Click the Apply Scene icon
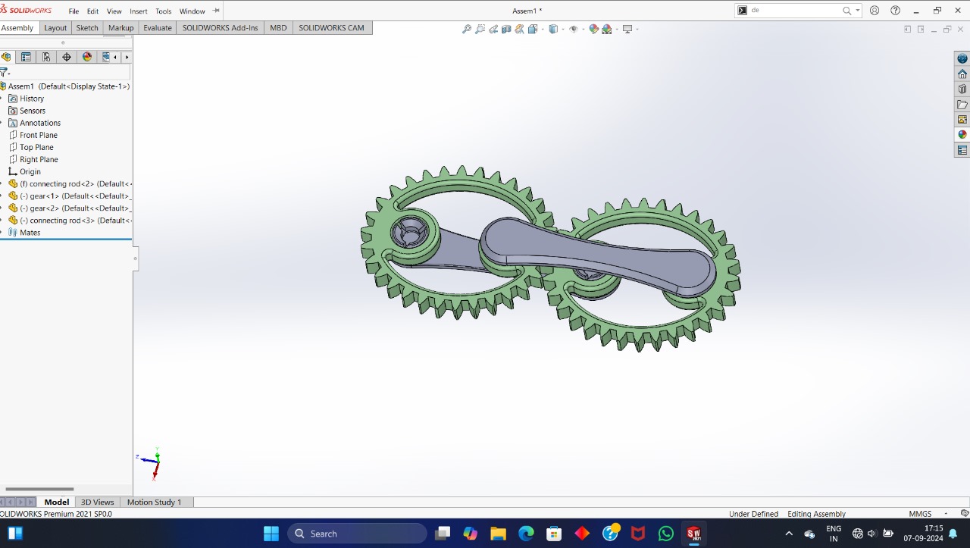 tap(606, 29)
